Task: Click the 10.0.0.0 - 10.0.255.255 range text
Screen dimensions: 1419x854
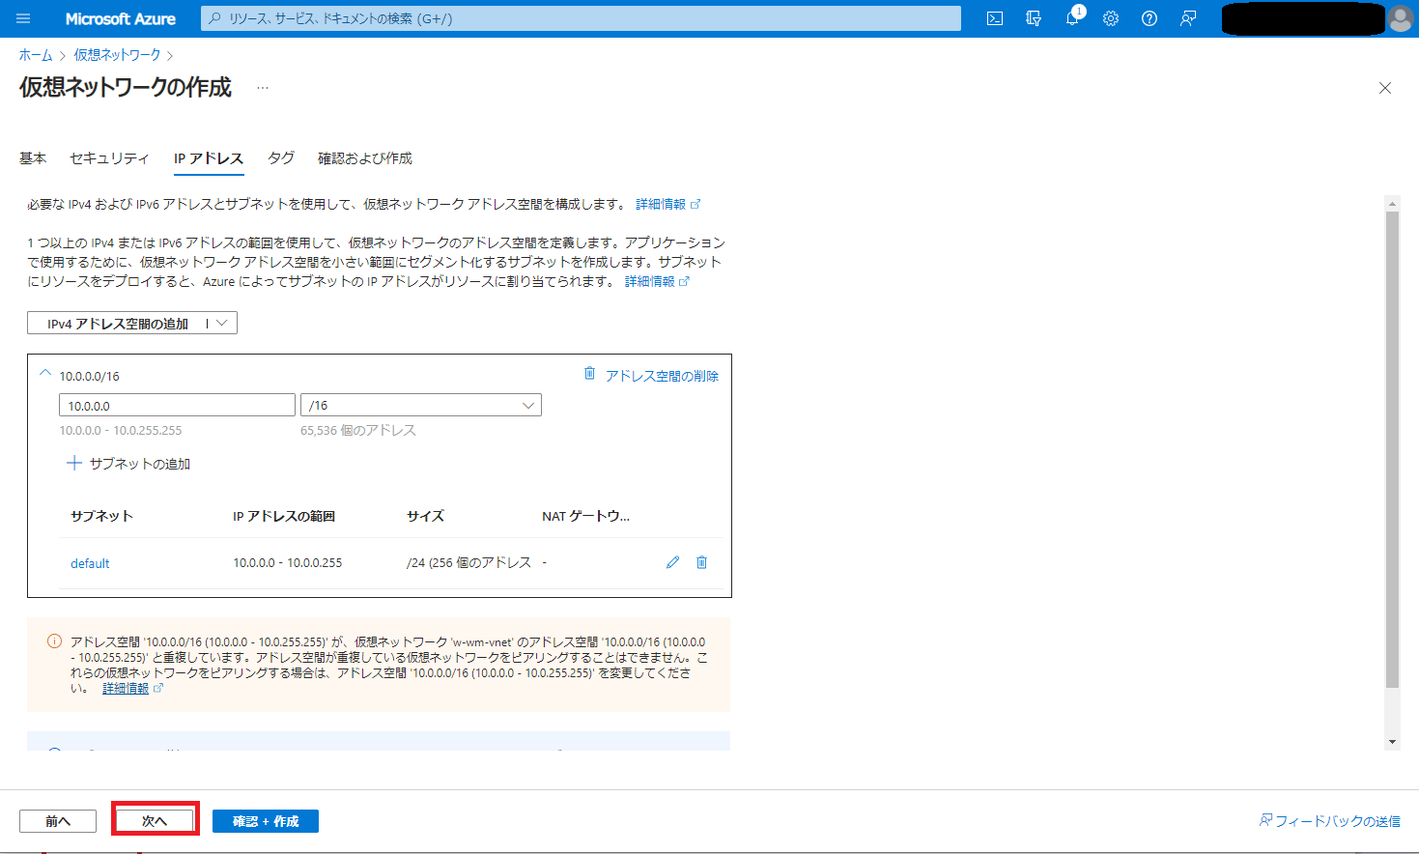Action: [x=121, y=430]
